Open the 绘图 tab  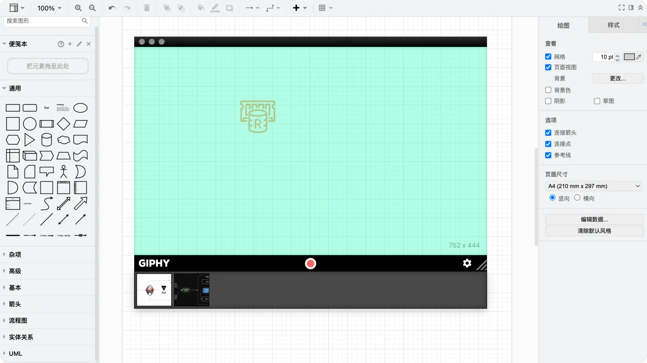[x=563, y=25]
